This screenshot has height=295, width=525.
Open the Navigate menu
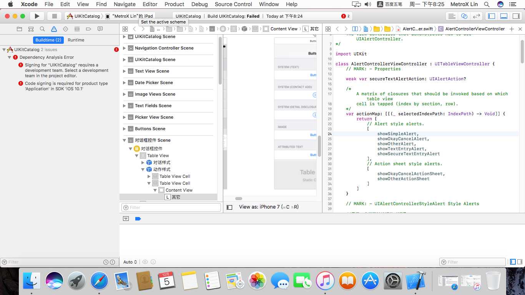(125, 4)
